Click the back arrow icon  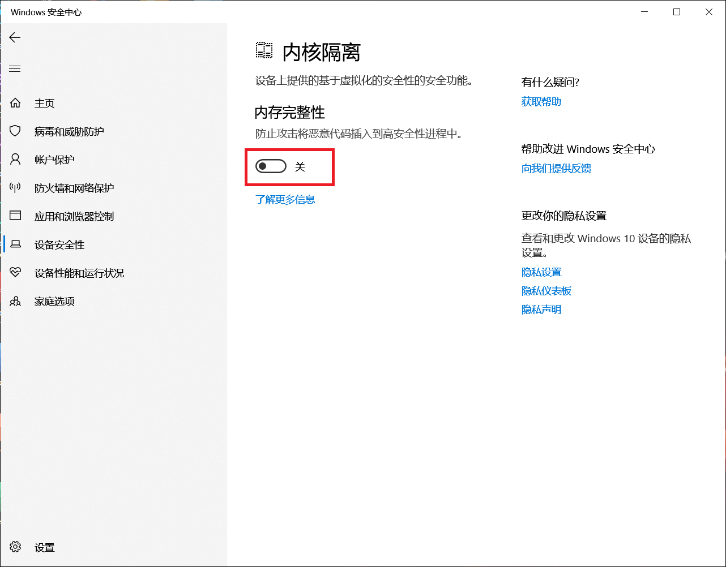[15, 37]
